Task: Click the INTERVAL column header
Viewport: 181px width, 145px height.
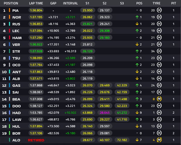Action: coord(70,3)
